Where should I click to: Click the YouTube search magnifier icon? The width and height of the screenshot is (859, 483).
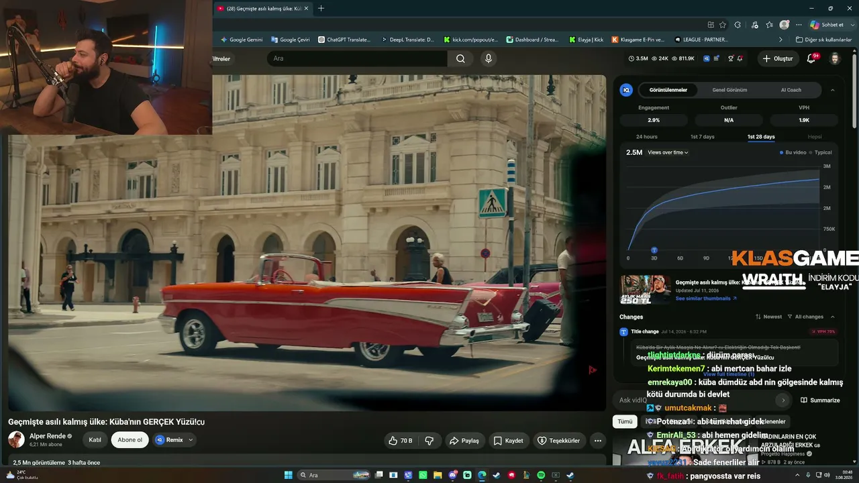click(460, 58)
